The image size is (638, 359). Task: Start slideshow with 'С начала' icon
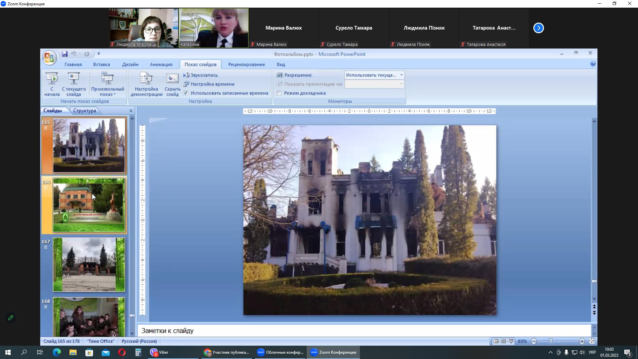click(52, 79)
